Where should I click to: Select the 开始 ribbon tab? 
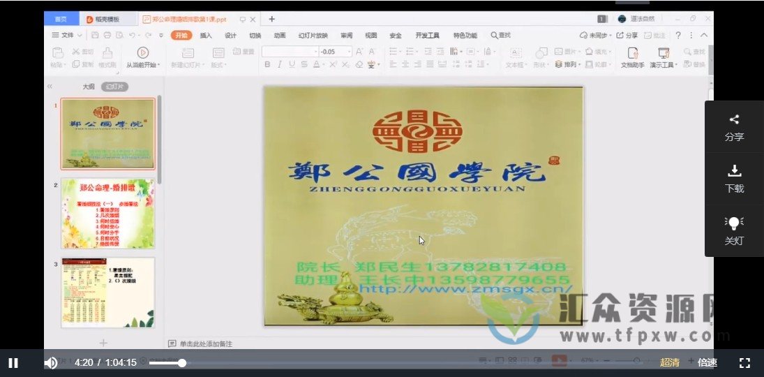[x=181, y=35]
